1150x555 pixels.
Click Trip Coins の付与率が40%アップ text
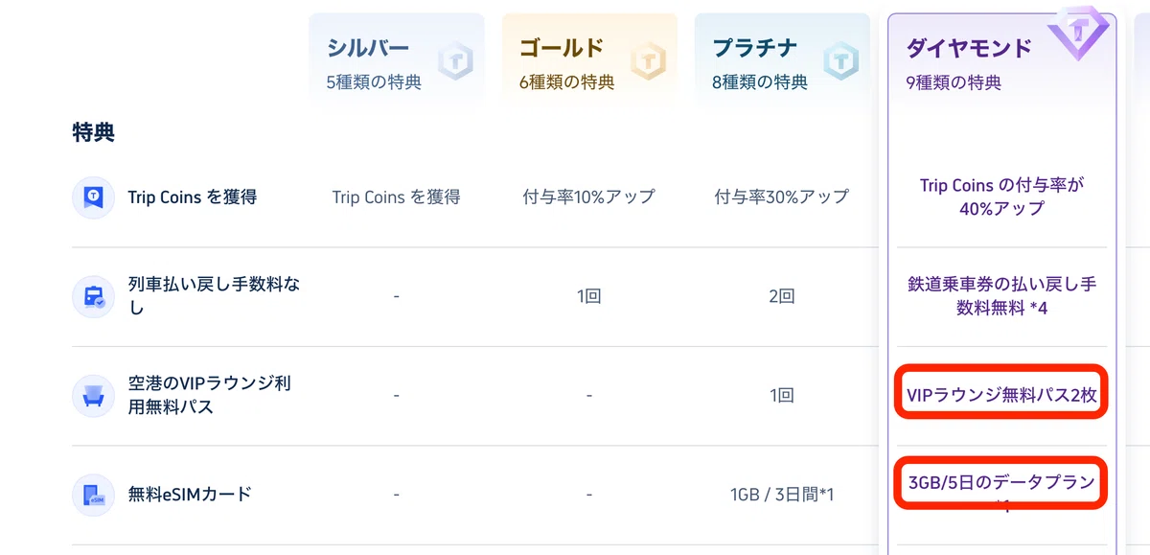1001,197
